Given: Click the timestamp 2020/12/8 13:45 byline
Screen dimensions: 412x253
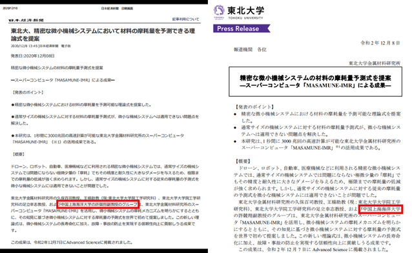Looking at the screenshot, I should (41, 46).
